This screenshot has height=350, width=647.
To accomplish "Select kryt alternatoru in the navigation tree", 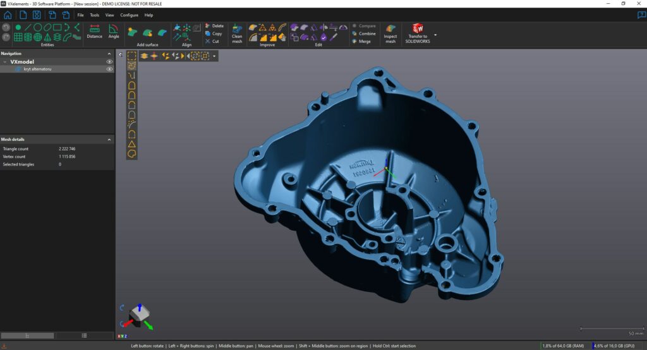I will [x=38, y=69].
